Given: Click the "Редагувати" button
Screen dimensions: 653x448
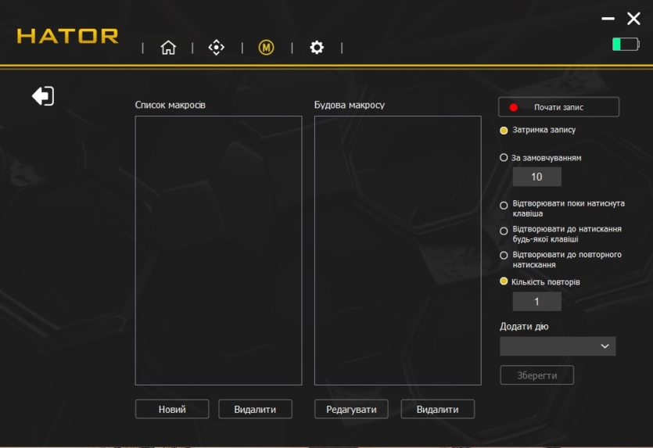Looking at the screenshot, I should click(351, 409).
